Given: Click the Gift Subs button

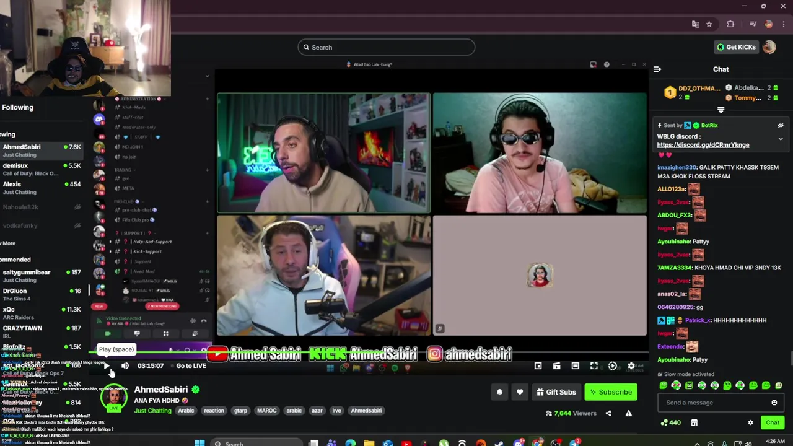Looking at the screenshot, I should (556, 392).
